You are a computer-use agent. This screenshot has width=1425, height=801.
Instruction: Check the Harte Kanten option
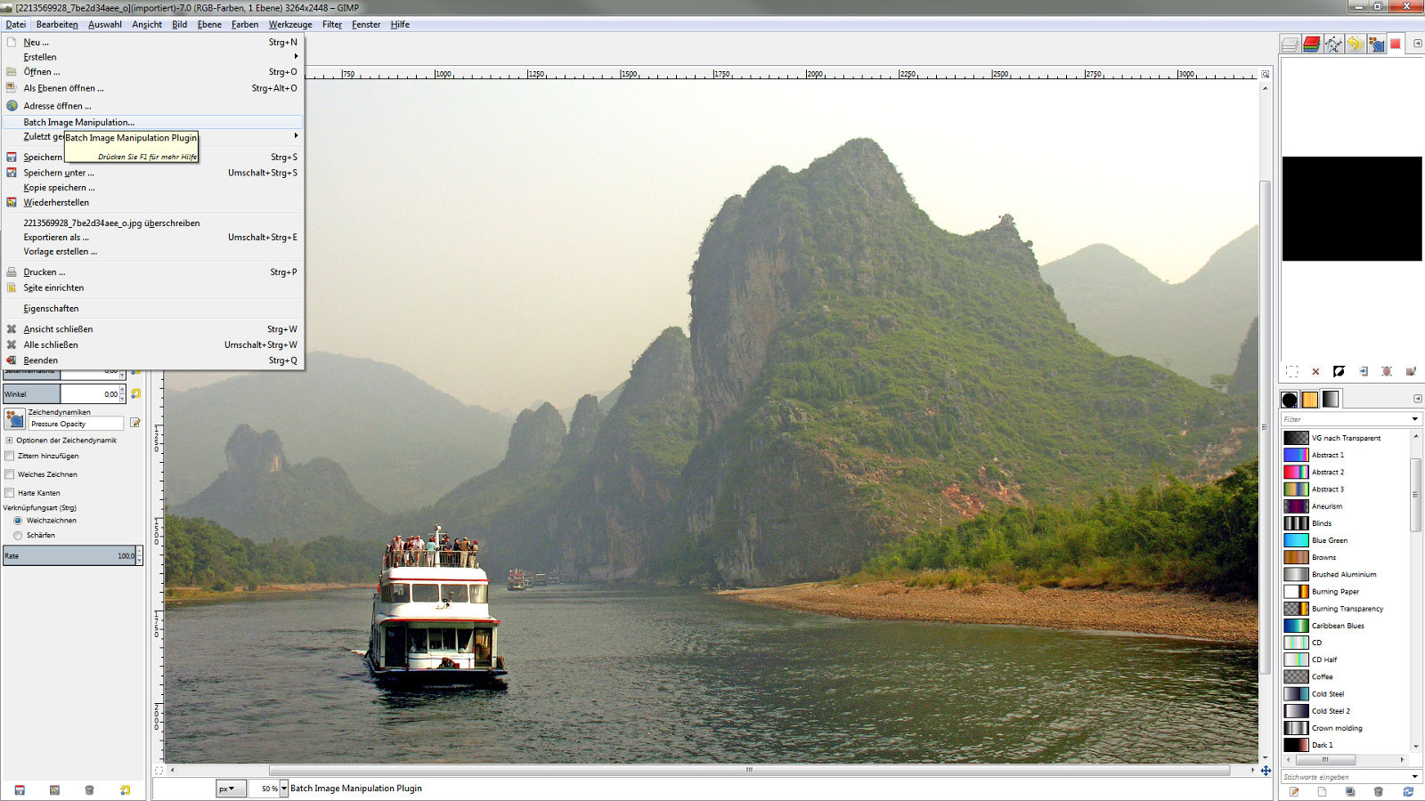pyautogui.click(x=10, y=492)
